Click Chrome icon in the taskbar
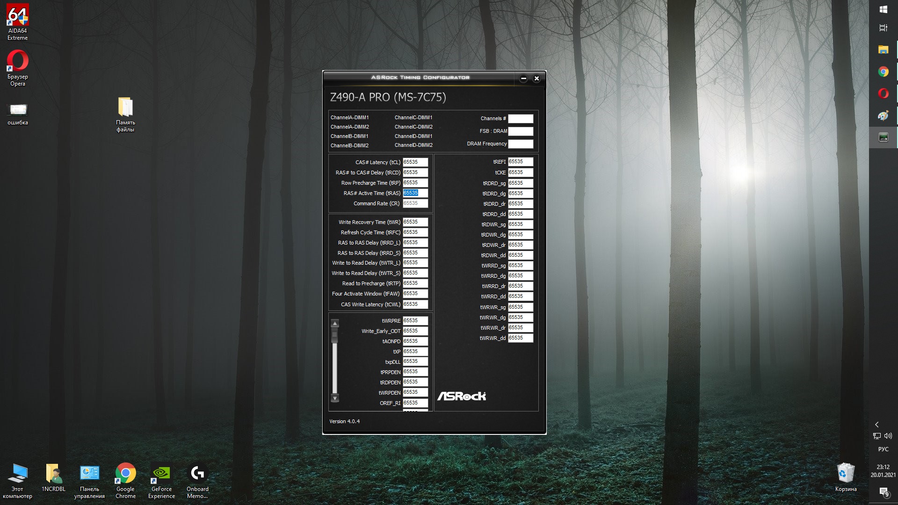 pyautogui.click(x=883, y=72)
